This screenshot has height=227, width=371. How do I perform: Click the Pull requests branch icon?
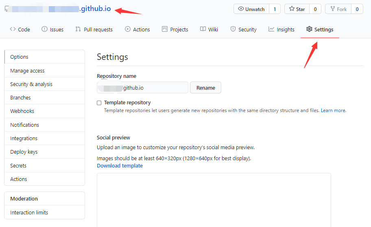pos(78,29)
